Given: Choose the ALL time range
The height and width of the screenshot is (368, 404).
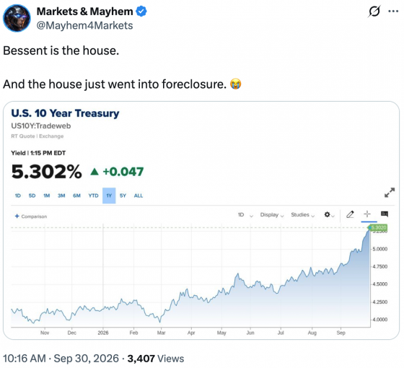Looking at the screenshot, I should click(x=139, y=196).
